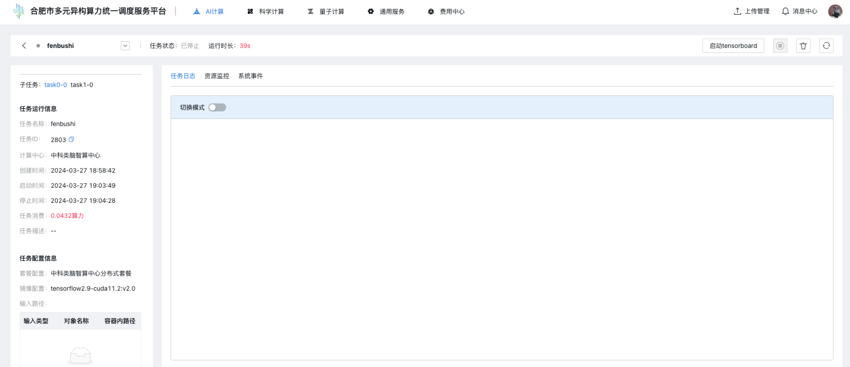
Task: Click the upload management icon
Action: click(738, 12)
